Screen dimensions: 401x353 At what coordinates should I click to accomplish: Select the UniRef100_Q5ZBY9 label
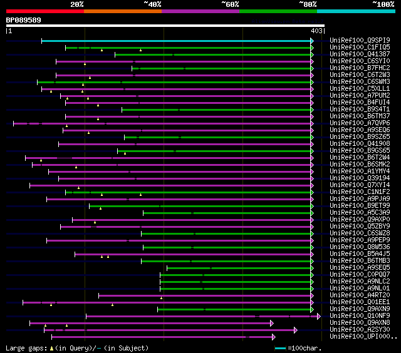click(360, 227)
